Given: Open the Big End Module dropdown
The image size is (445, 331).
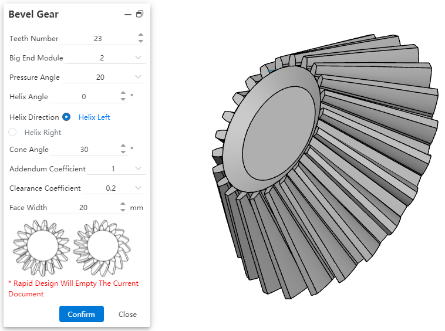Looking at the screenshot, I should pyautogui.click(x=138, y=58).
